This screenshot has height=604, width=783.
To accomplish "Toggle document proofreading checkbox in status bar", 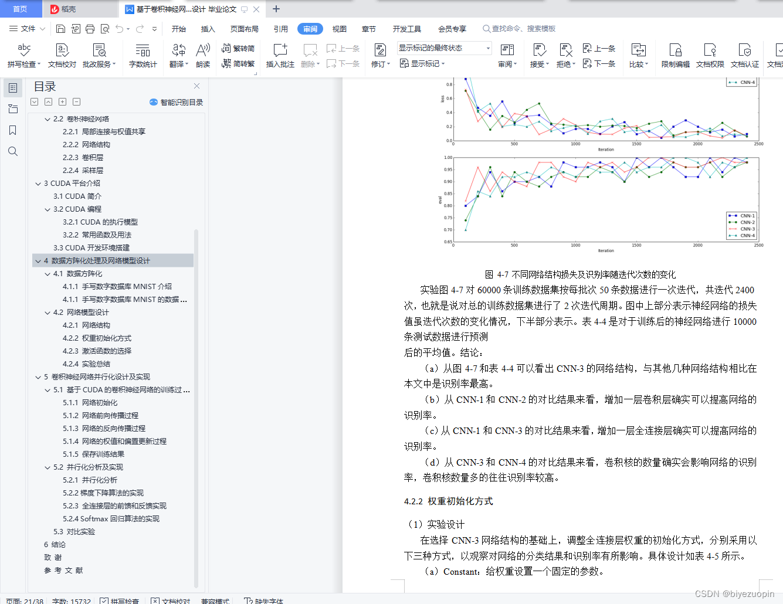I will (x=155, y=600).
